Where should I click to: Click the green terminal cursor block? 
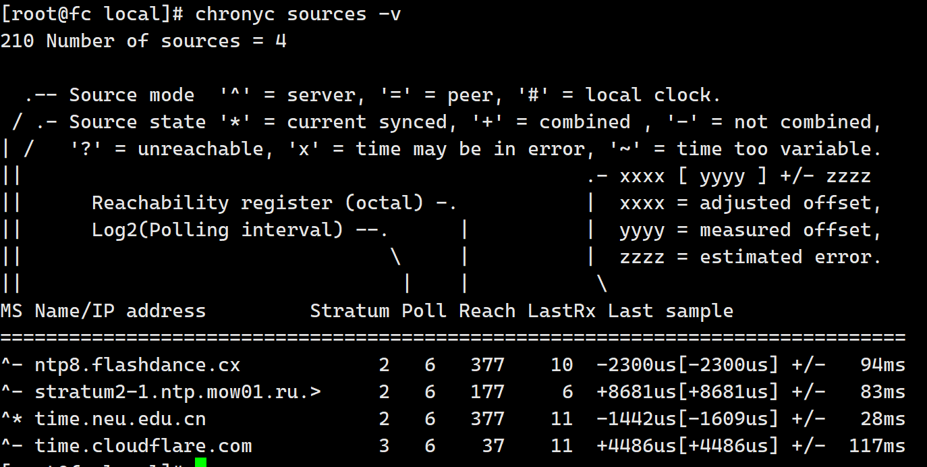(200, 462)
